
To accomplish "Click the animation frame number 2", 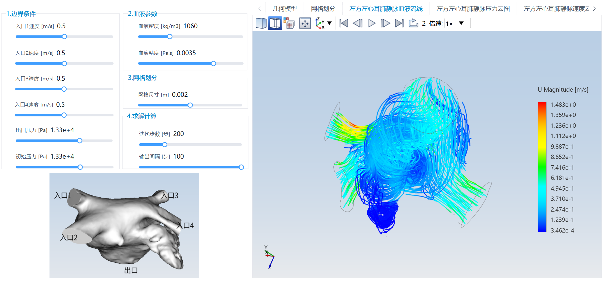I will (424, 24).
